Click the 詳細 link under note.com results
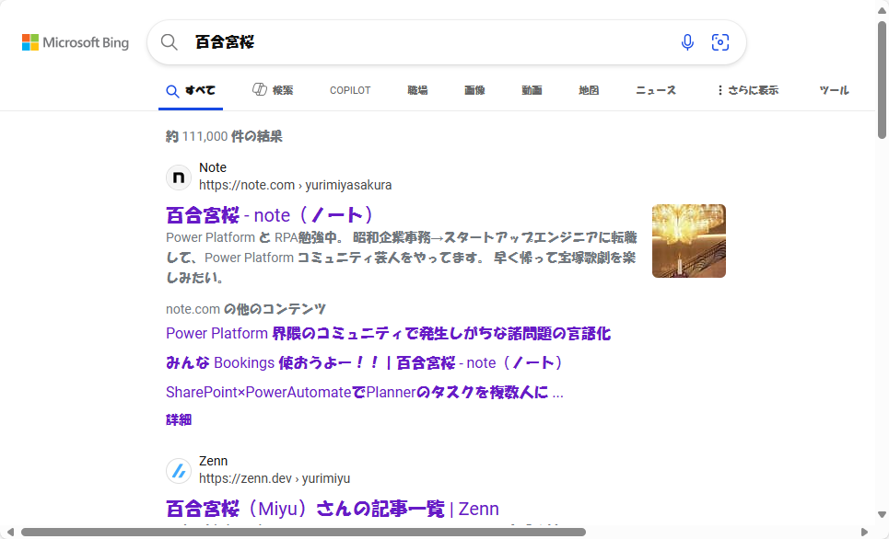Screen dimensions: 889x539 (178, 419)
